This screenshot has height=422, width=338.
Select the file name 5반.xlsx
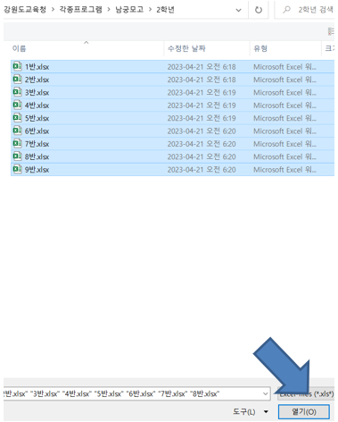(x=37, y=118)
